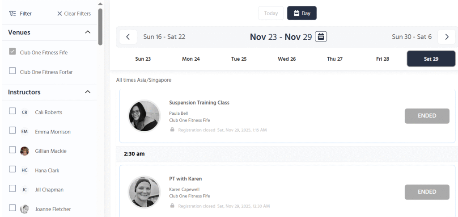Go to previous week with left arrow

(128, 37)
